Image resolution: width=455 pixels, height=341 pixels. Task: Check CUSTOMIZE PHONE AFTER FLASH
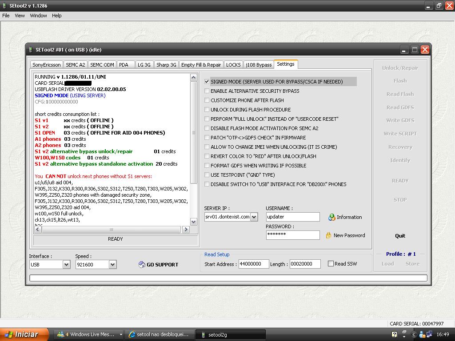pos(207,100)
